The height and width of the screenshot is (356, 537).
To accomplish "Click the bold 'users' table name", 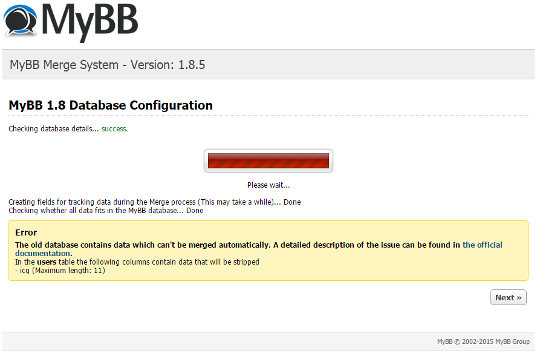I will coord(47,262).
